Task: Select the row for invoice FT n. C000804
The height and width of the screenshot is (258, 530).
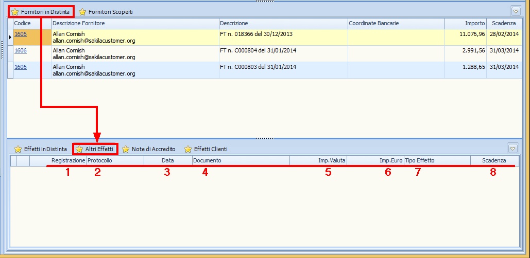Action: pyautogui.click(x=258, y=54)
